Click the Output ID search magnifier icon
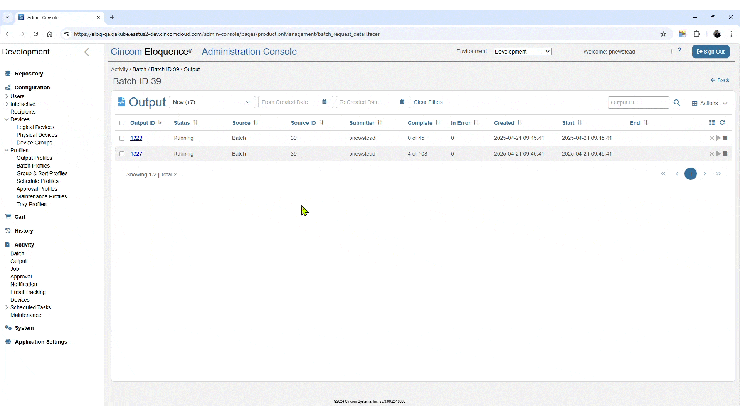The width and height of the screenshot is (740, 416). click(x=677, y=102)
